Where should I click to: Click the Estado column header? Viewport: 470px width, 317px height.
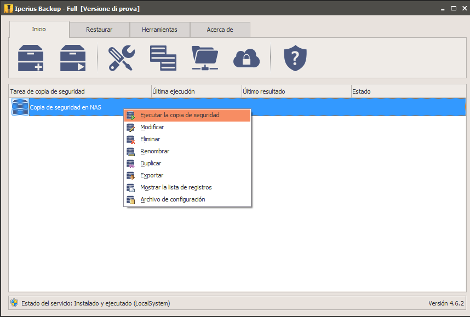(x=409, y=91)
